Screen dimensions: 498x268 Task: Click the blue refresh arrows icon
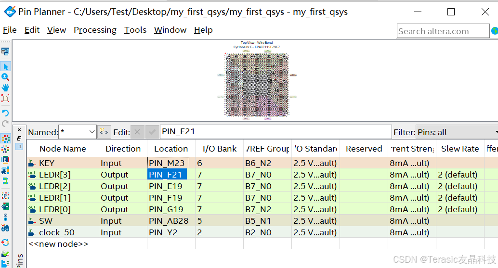(x=5, y=243)
